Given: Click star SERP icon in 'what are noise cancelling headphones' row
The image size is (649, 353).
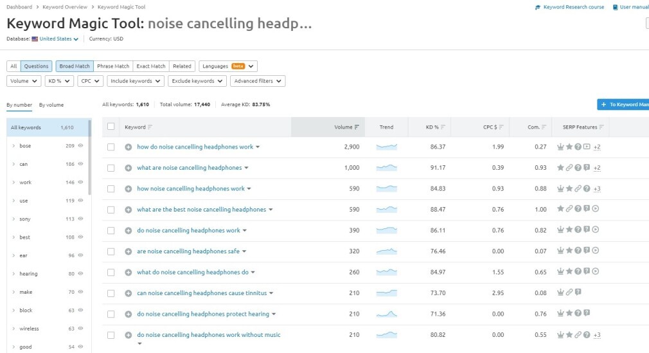Looking at the screenshot, I should coord(560,167).
